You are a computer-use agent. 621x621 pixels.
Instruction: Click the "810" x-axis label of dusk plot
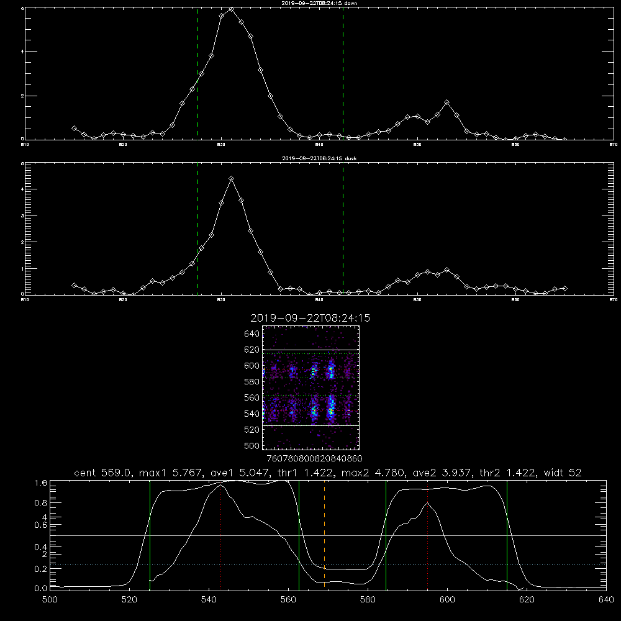[x=25, y=300]
